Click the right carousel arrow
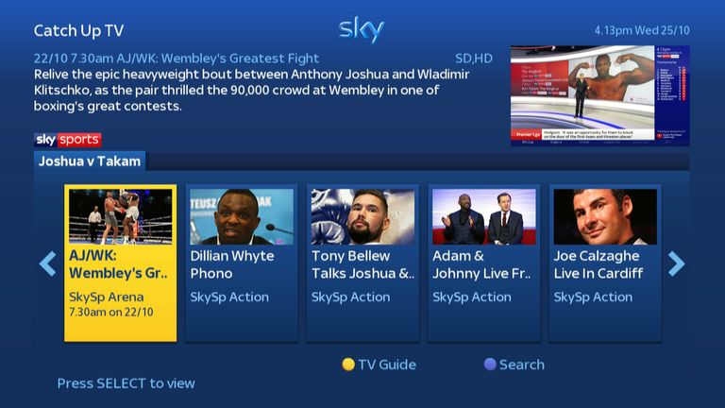This screenshot has width=725, height=408. [676, 264]
